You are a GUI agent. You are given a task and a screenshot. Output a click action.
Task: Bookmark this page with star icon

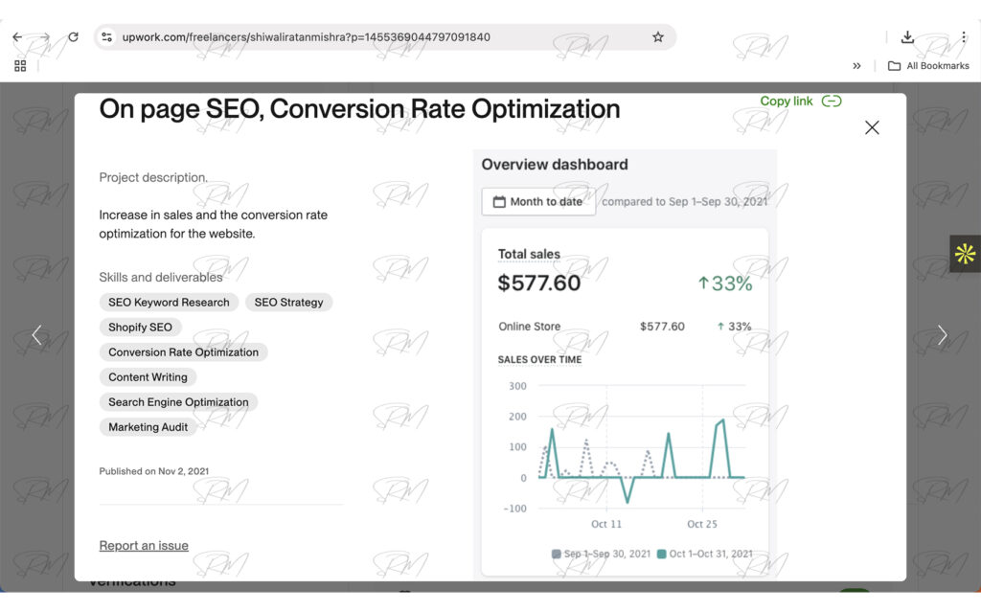(657, 37)
